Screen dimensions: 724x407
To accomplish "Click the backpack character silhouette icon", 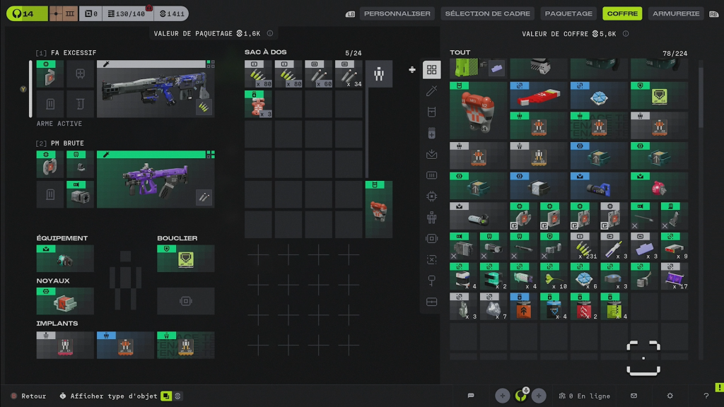I will (379, 74).
